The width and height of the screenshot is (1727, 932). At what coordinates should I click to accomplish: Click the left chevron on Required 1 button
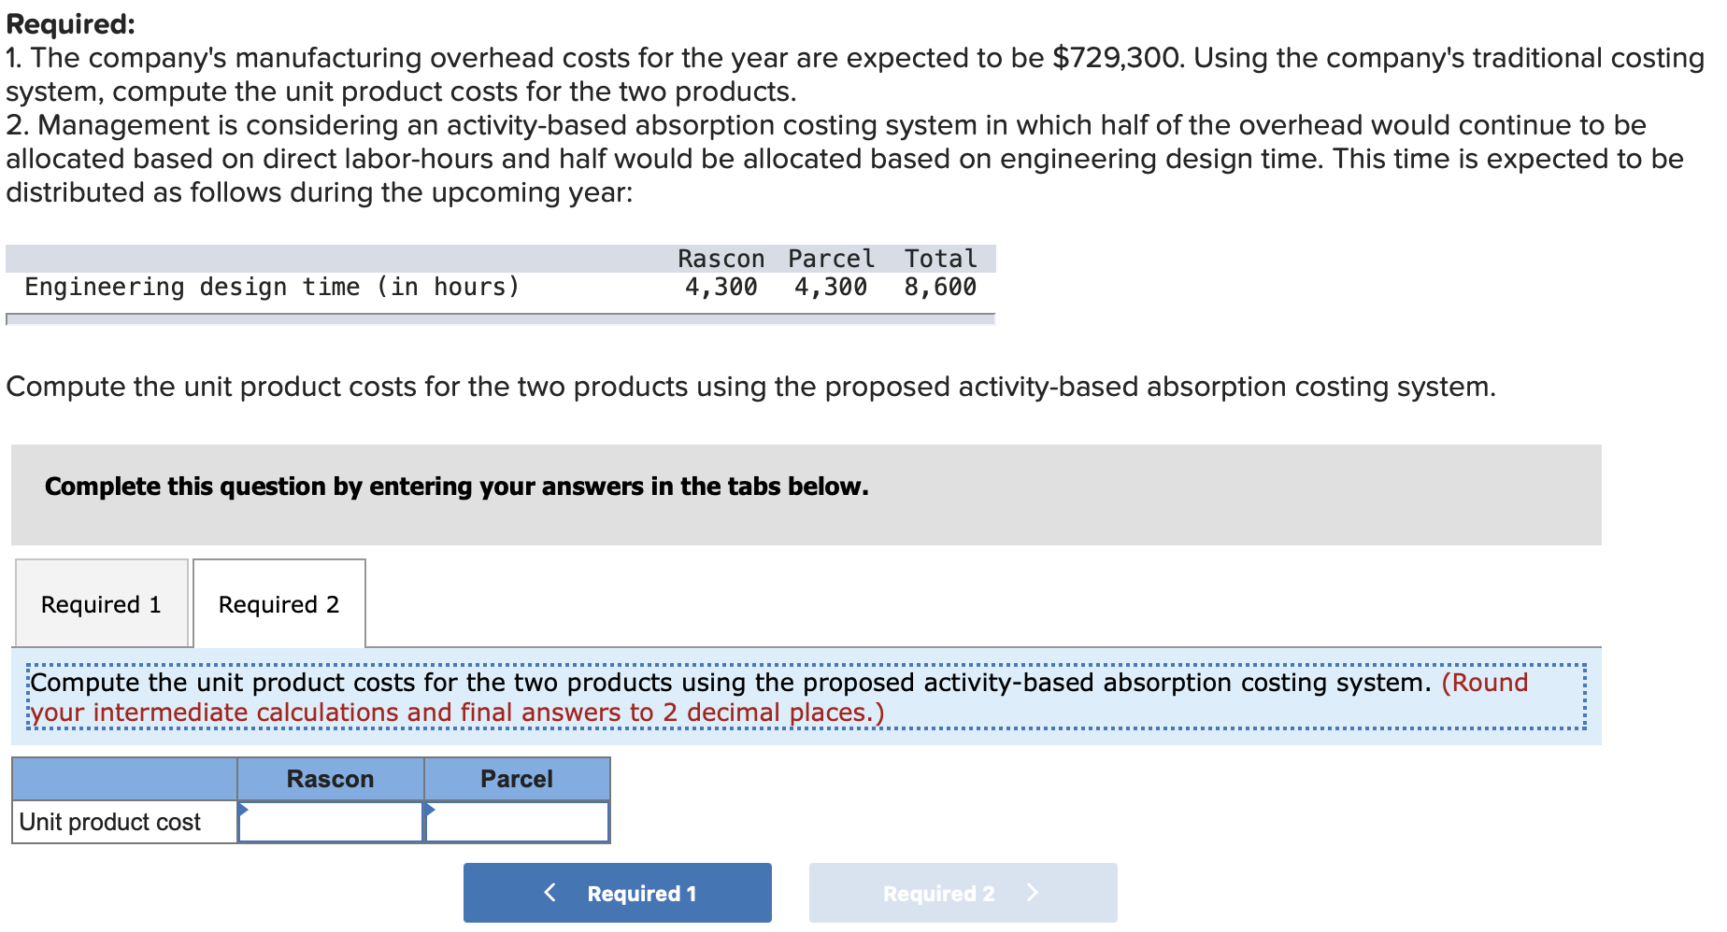click(549, 893)
